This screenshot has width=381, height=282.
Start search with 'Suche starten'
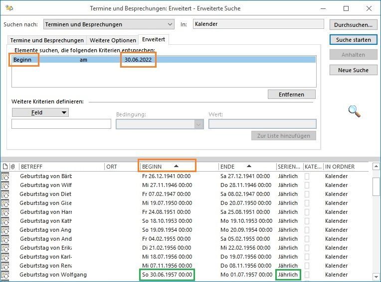point(353,40)
